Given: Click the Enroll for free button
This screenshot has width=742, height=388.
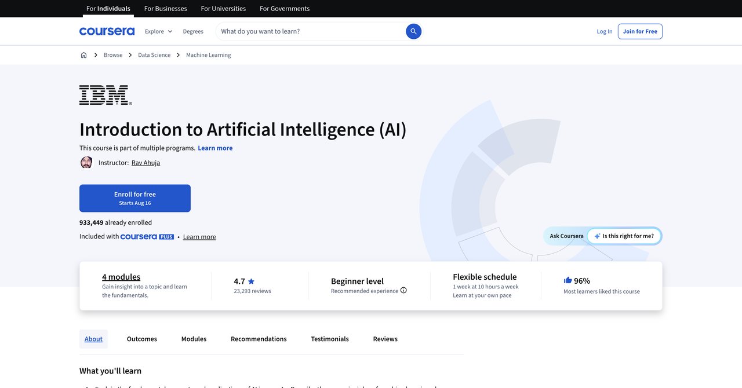Looking at the screenshot, I should [135, 198].
